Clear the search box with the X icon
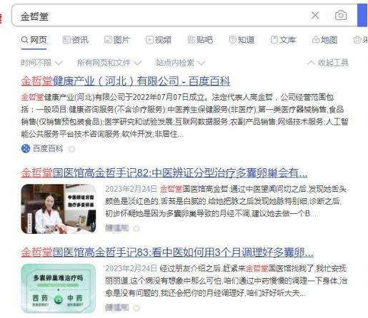 point(315,16)
